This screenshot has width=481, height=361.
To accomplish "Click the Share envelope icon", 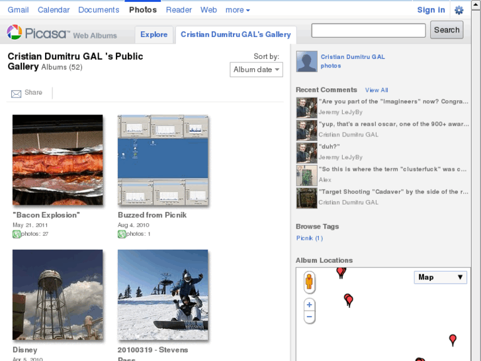I will (17, 93).
